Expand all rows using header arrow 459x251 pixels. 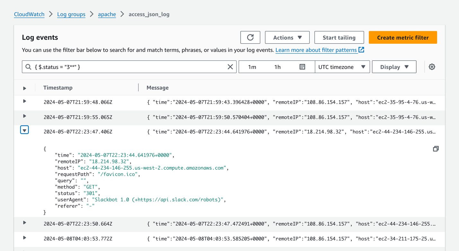point(24,88)
